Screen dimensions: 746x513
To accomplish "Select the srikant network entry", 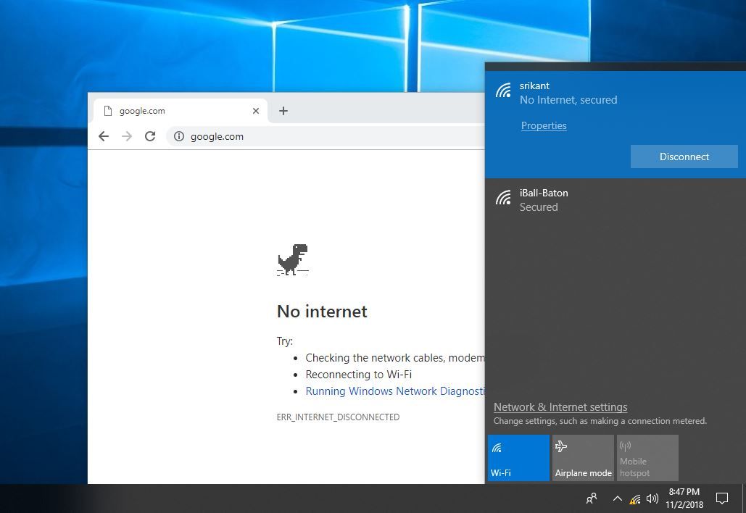I will pyautogui.click(x=568, y=93).
